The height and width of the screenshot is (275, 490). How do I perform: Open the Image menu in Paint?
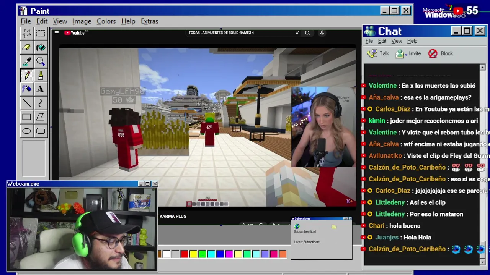(x=82, y=21)
